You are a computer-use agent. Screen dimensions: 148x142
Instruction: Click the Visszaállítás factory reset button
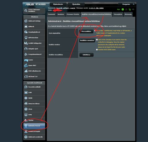86,31
